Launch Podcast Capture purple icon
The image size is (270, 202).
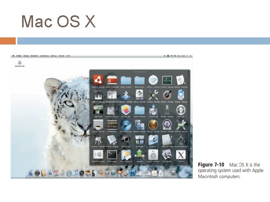point(167,125)
